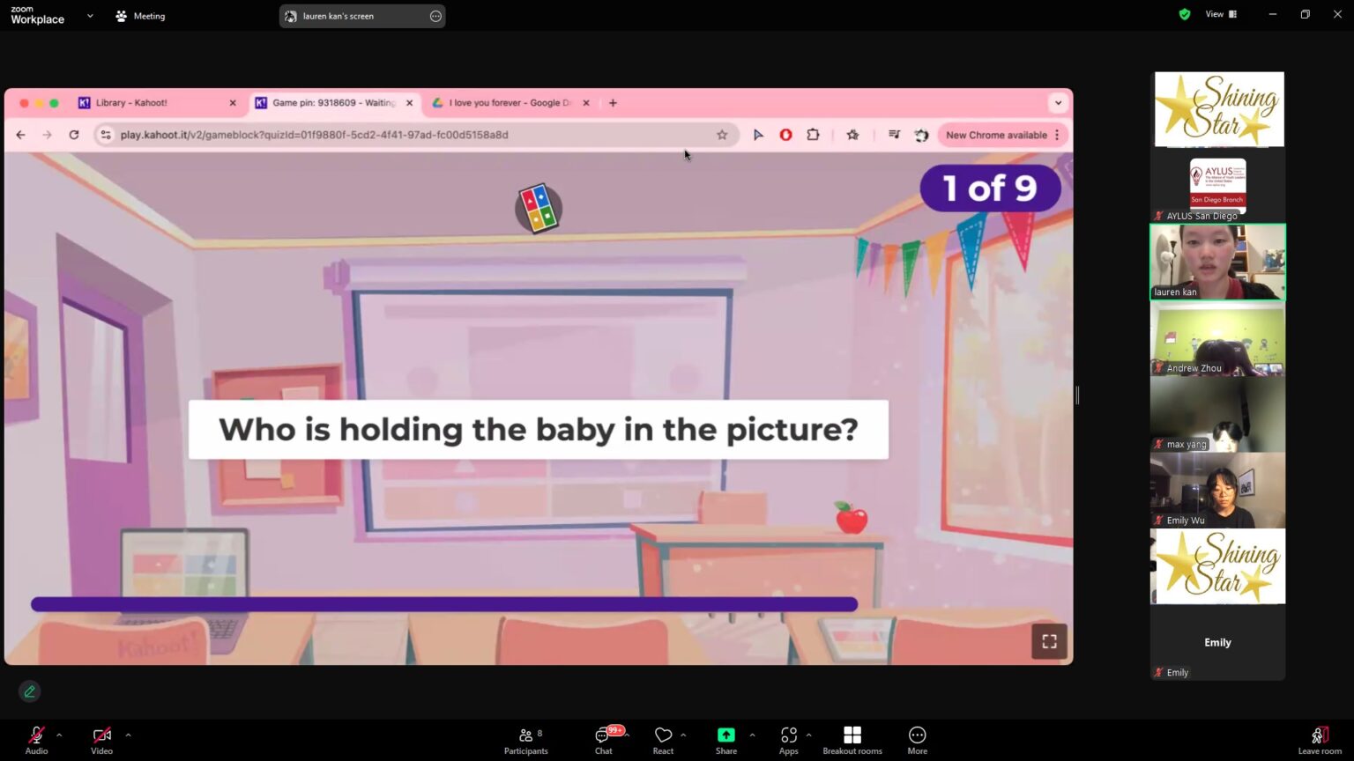Open the React emoji menu
This screenshot has width=1354, height=761.
[663, 740]
